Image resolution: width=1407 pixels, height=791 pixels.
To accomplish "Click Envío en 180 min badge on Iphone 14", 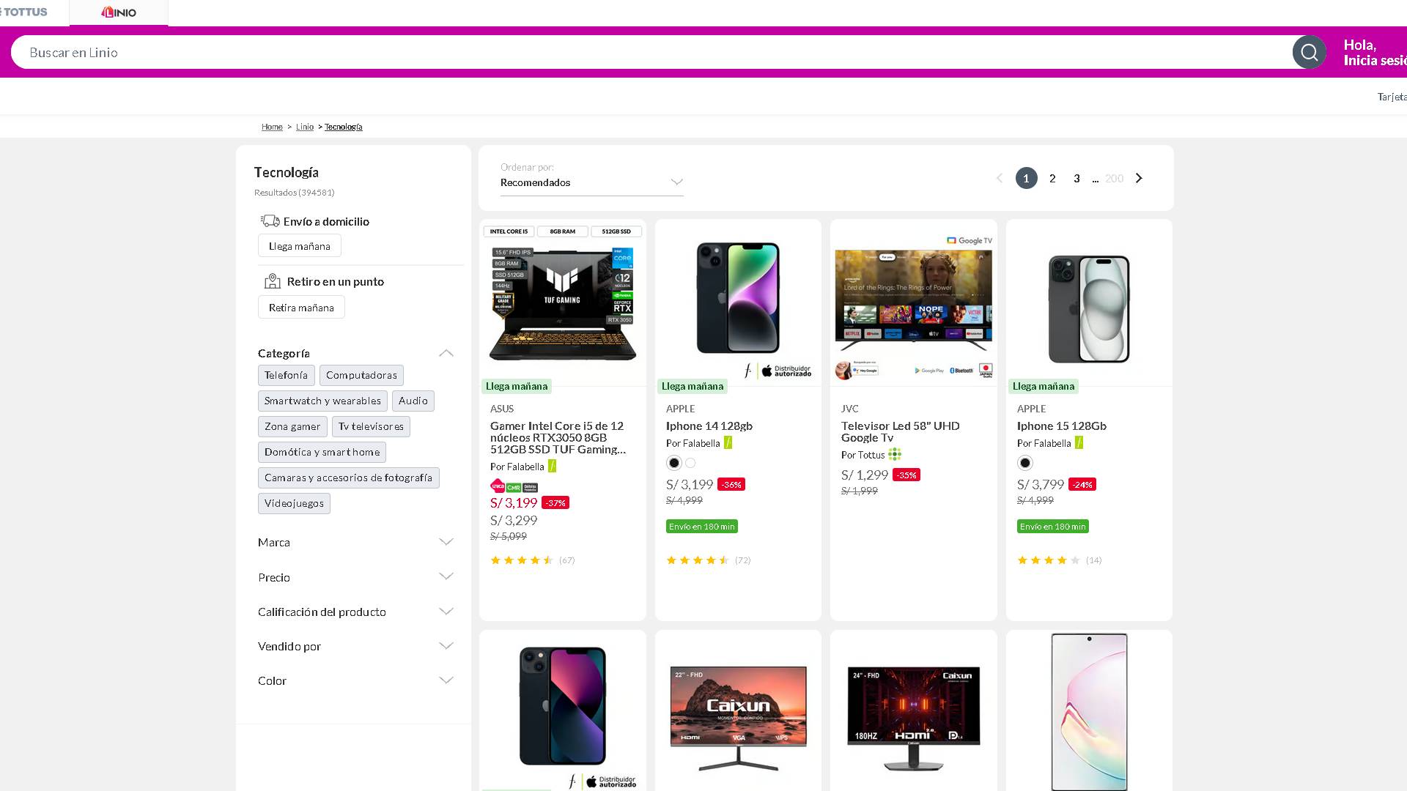I will pyautogui.click(x=702, y=527).
